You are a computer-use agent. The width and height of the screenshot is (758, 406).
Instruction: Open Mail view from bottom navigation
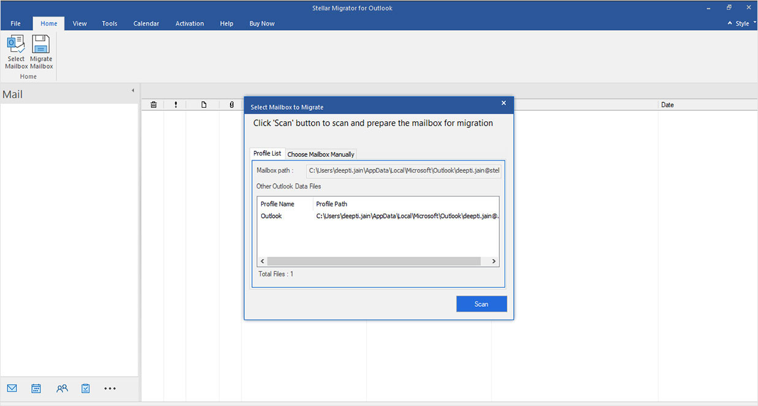point(12,388)
